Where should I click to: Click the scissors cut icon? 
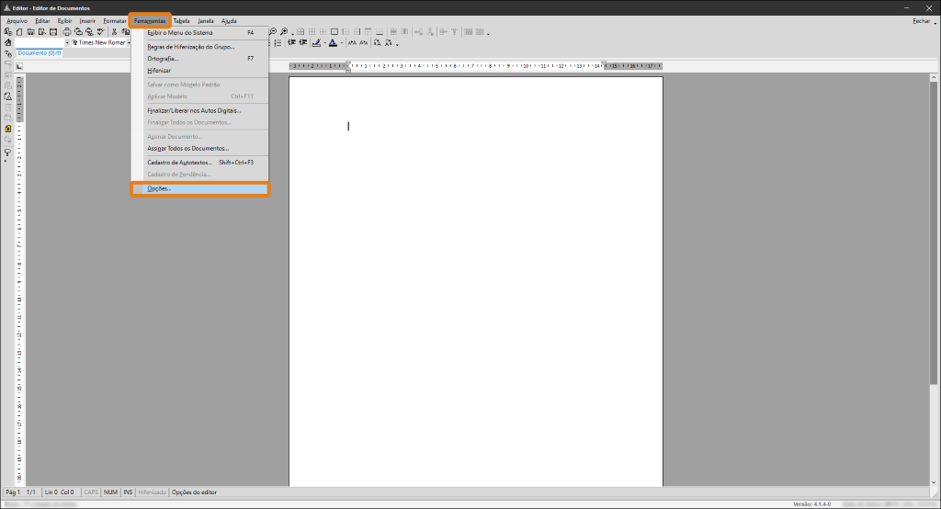114,32
